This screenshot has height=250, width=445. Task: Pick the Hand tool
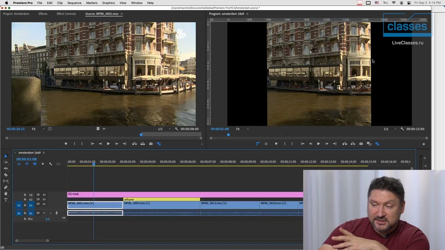click(6, 194)
